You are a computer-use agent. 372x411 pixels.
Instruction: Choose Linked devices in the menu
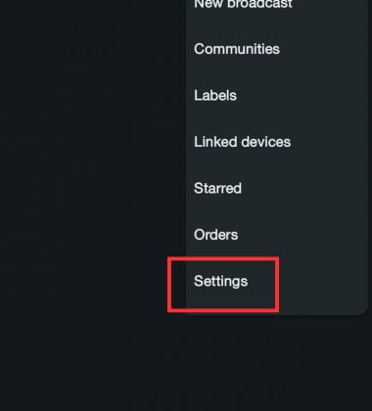pyautogui.click(x=277, y=142)
